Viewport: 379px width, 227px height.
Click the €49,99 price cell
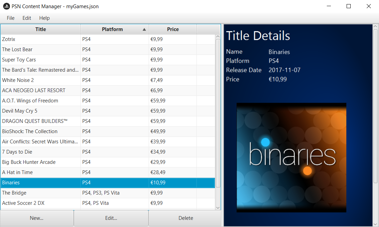tap(173, 131)
